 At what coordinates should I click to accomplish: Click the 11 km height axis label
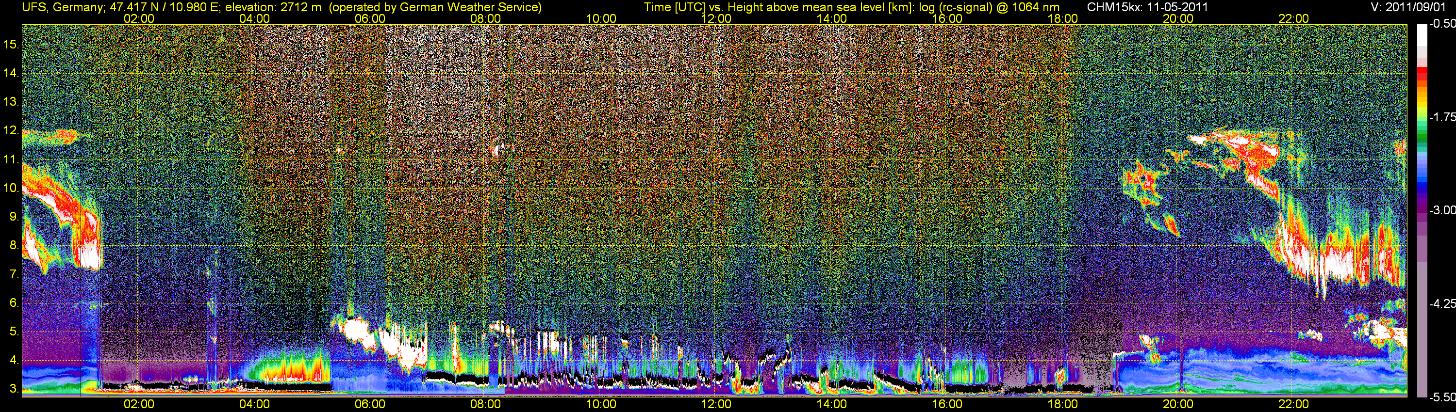[x=11, y=160]
